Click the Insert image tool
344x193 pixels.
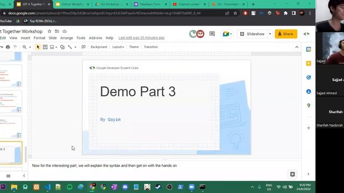[x=52, y=47]
